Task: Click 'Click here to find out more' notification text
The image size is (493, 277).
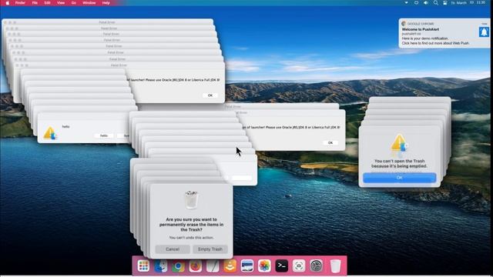Action: coord(435,43)
